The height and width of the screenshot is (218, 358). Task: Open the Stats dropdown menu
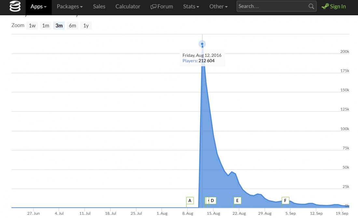point(191,6)
